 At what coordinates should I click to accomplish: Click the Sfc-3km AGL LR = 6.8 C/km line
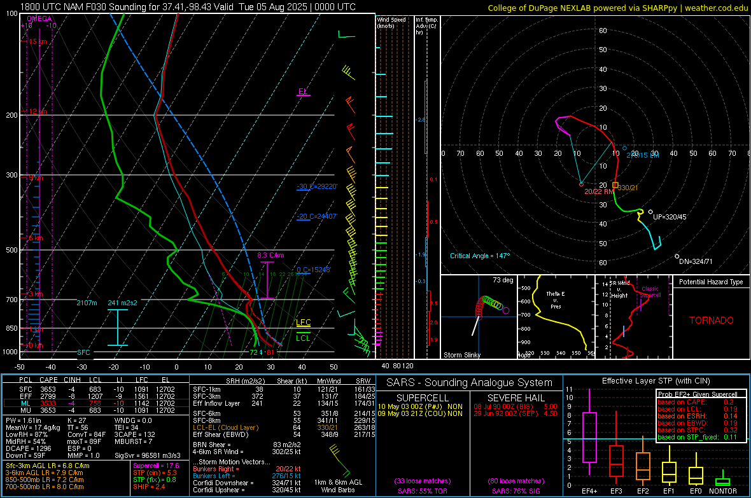(x=48, y=466)
